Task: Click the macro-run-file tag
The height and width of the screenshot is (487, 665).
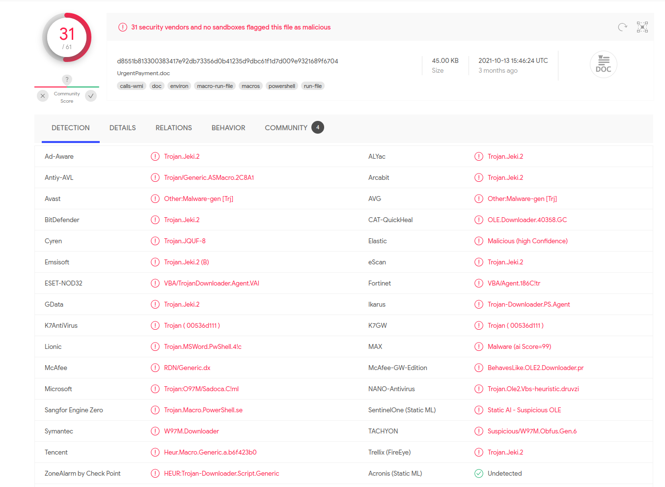Action: [x=215, y=86]
